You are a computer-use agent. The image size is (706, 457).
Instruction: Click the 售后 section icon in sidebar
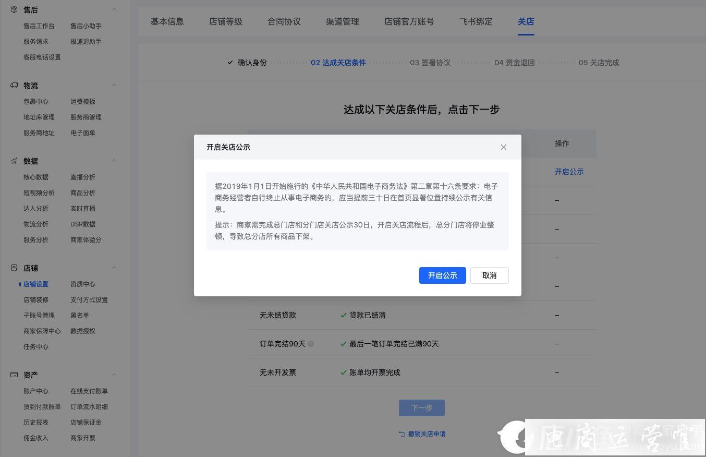[x=14, y=9]
